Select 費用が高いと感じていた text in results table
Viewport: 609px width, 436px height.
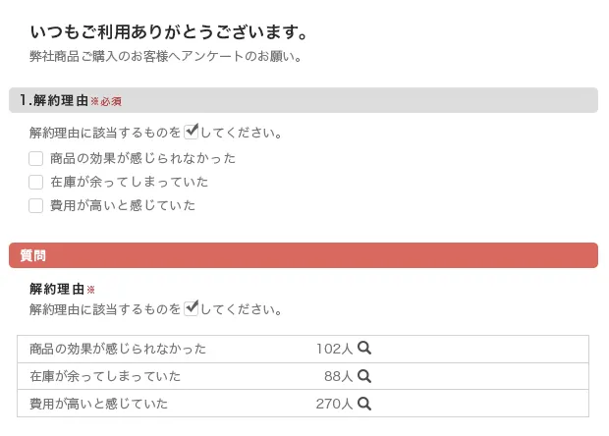tap(98, 404)
